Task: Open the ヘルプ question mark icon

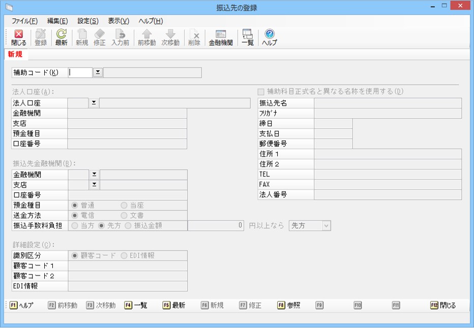Action: coord(270,38)
